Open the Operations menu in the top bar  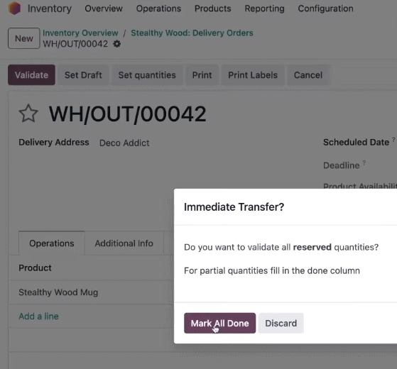(x=158, y=9)
